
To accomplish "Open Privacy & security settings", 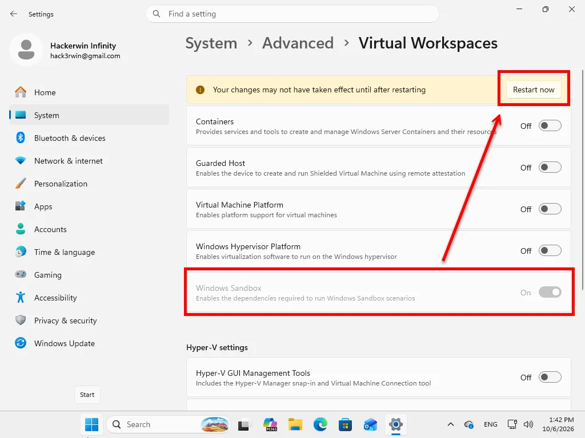I will 89,321.
